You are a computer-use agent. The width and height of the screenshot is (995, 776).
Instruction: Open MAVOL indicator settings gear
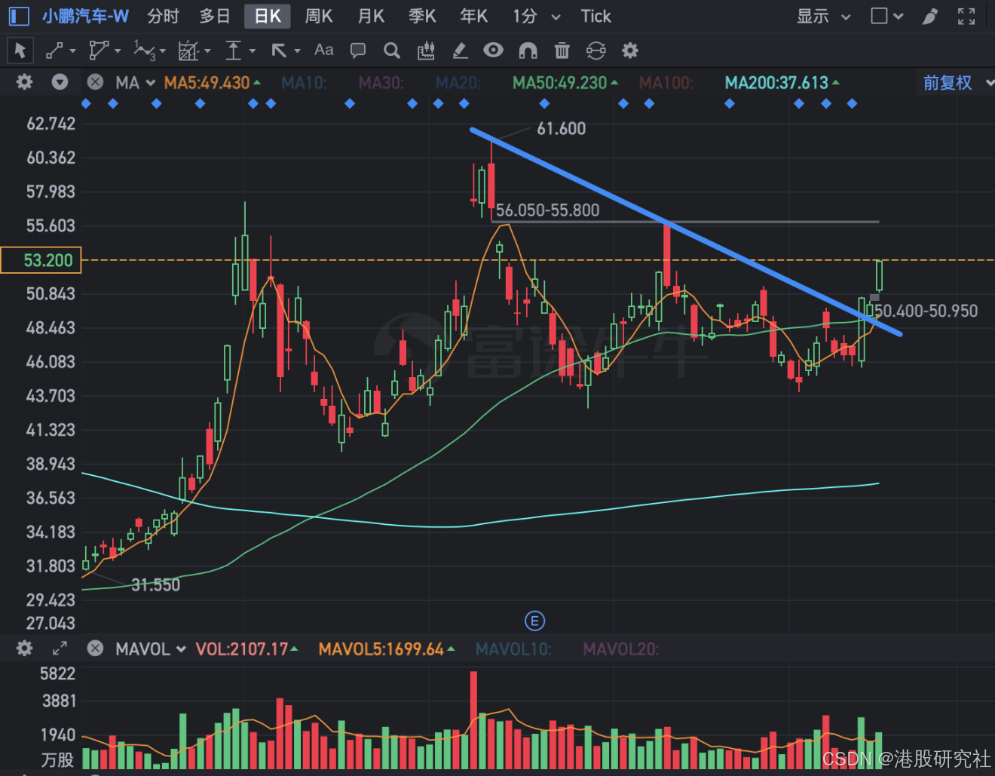25,648
